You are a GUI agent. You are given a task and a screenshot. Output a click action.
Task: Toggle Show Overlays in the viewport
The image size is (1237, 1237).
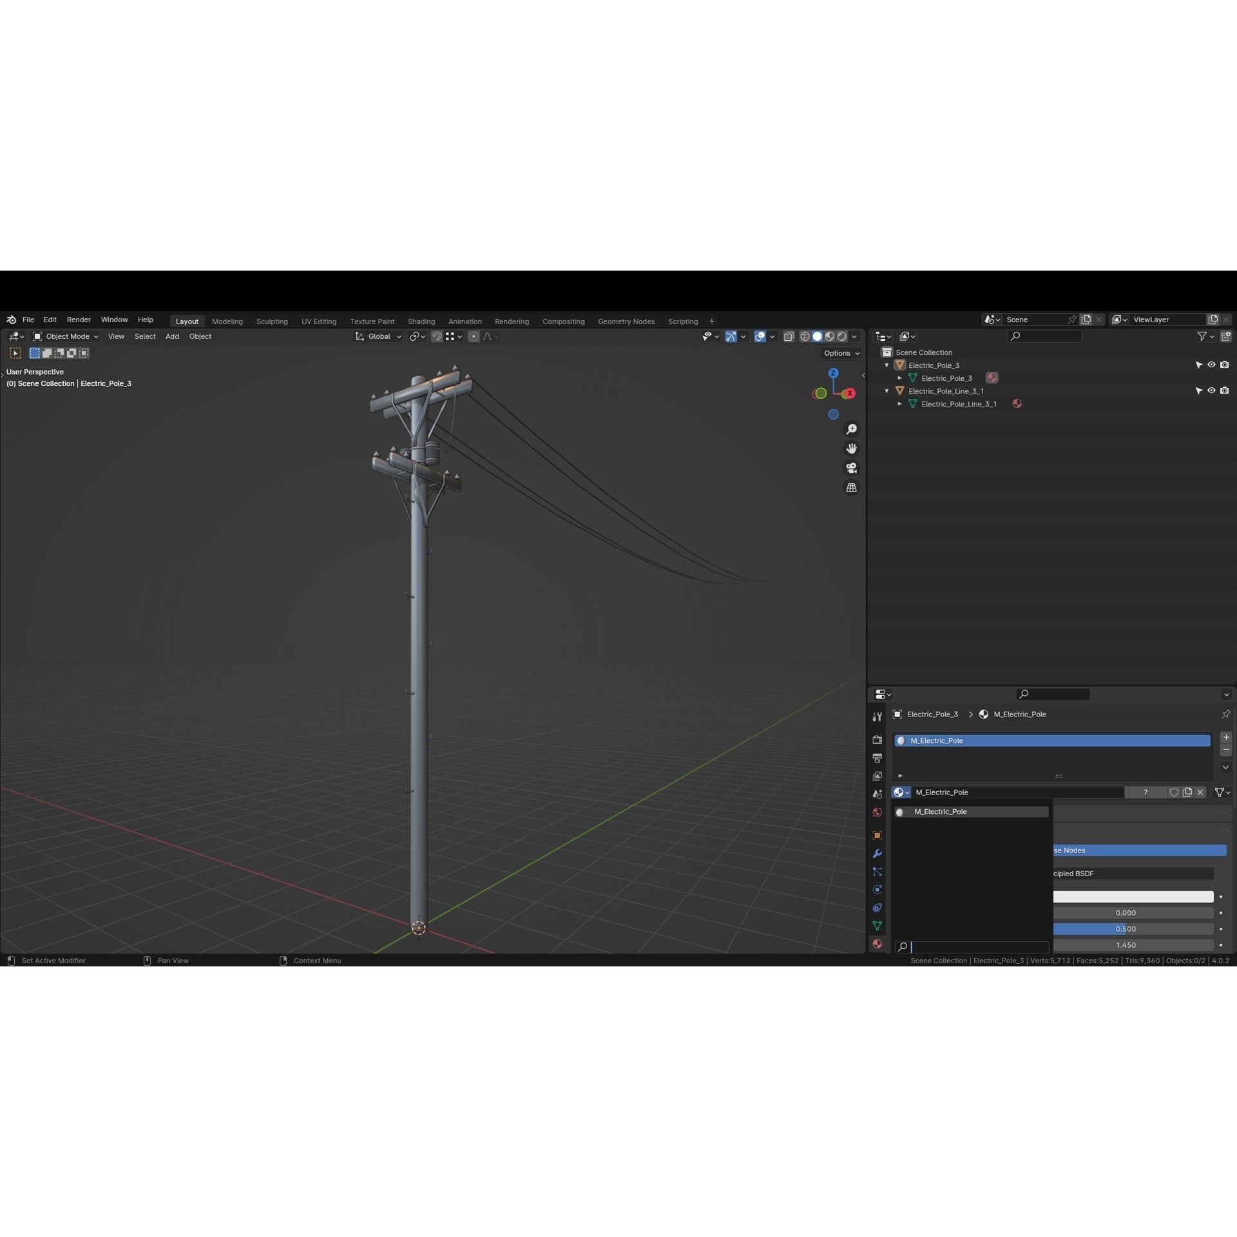pyautogui.click(x=759, y=336)
